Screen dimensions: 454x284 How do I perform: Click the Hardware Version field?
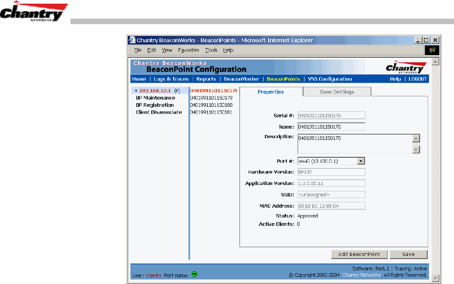point(331,172)
